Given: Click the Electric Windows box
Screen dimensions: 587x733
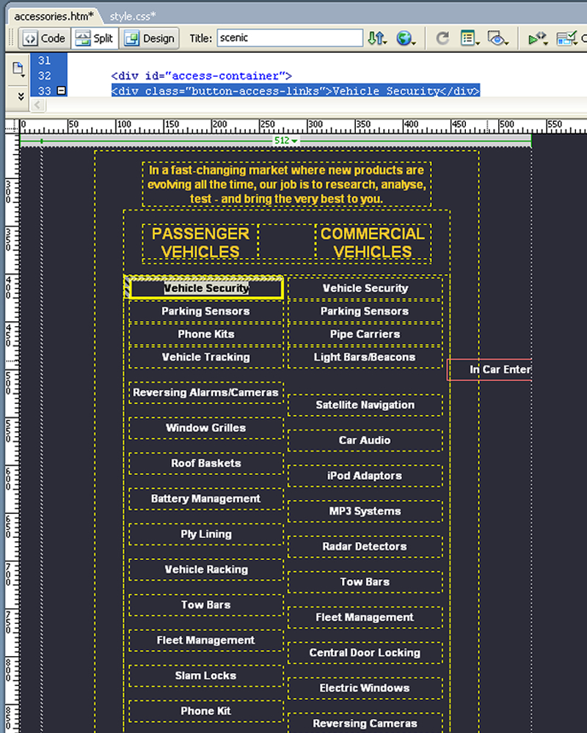Looking at the screenshot, I should coord(365,688).
